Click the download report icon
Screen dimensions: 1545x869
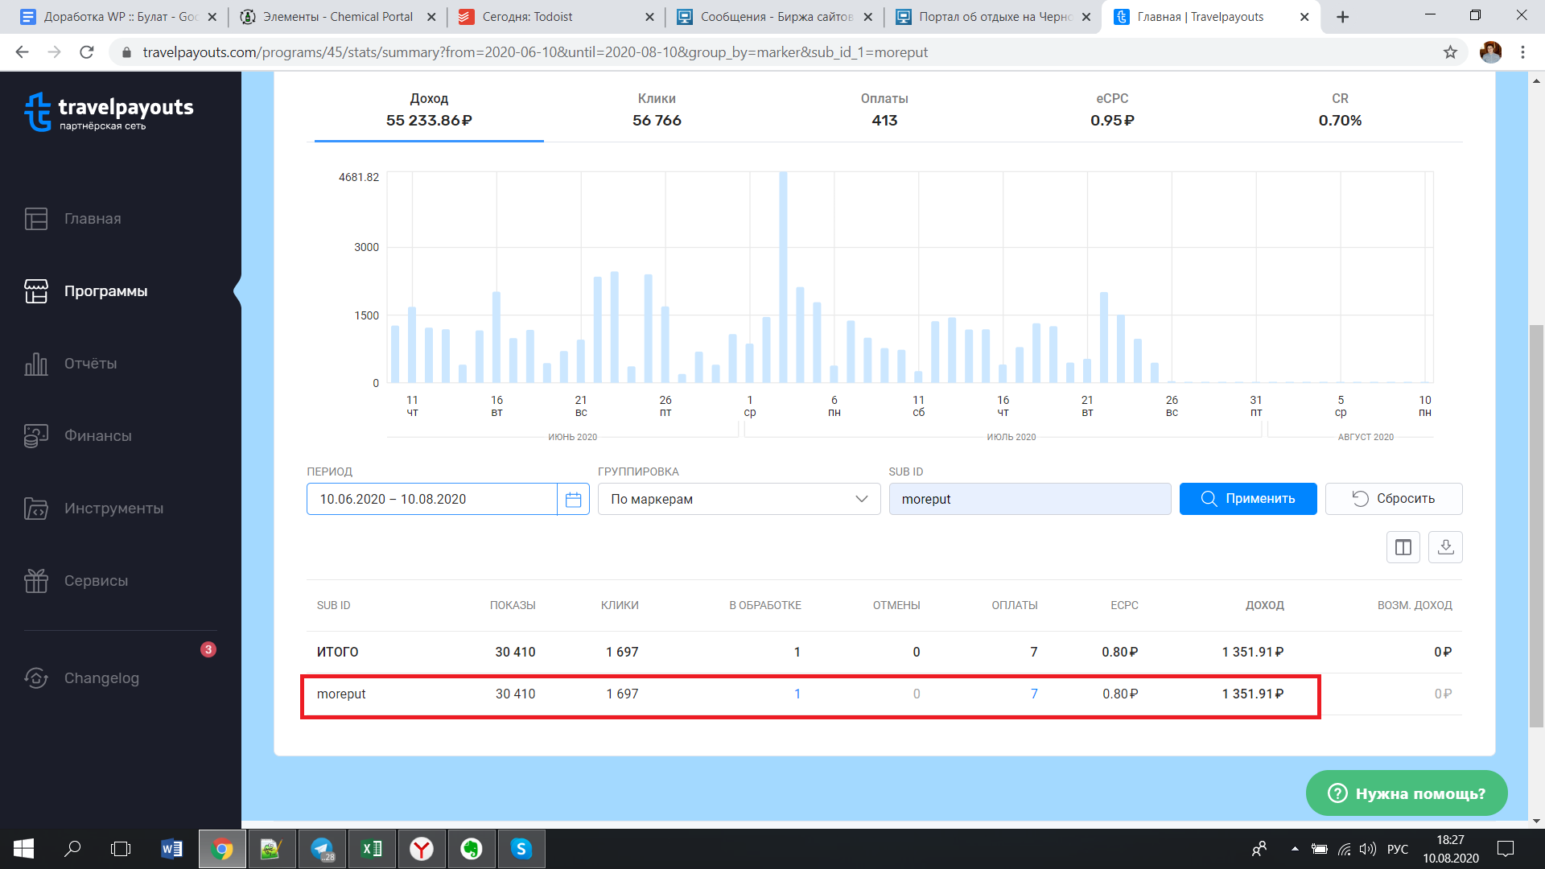coord(1445,547)
